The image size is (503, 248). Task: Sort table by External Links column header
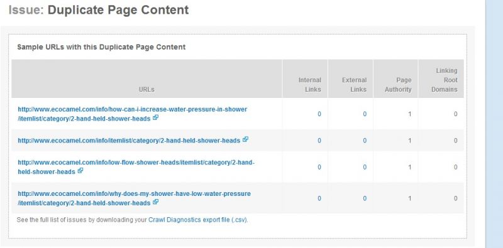354,85
